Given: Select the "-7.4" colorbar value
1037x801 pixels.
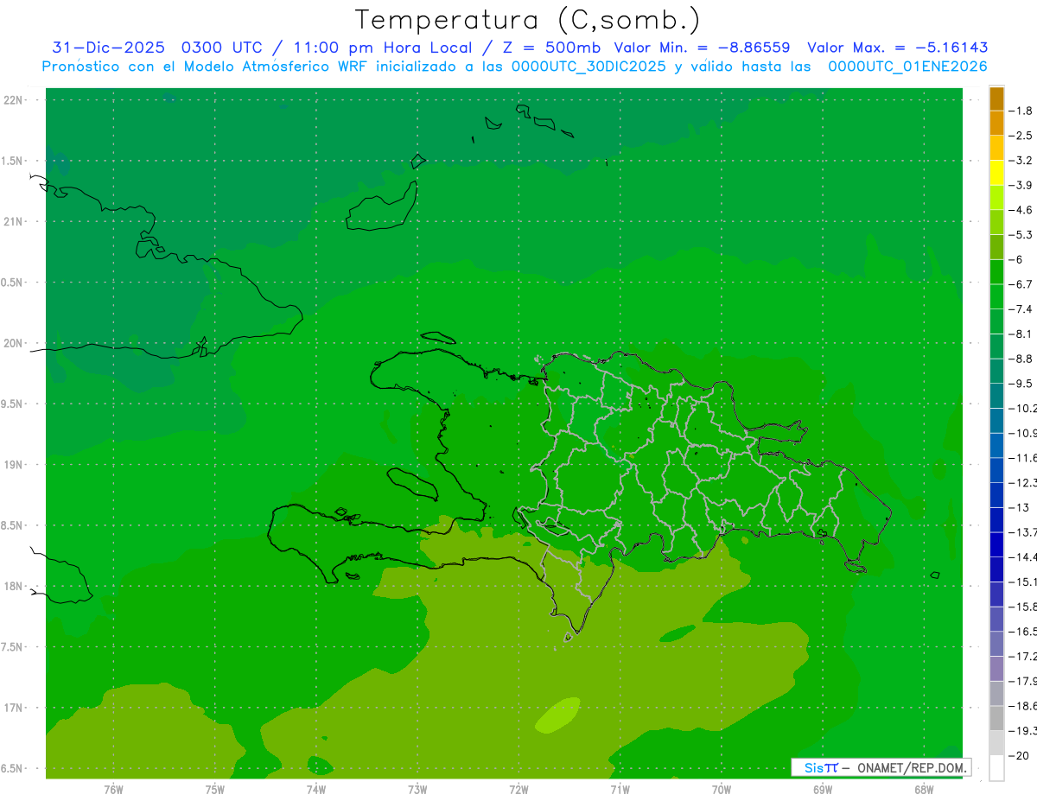Looking at the screenshot, I should (x=1021, y=309).
